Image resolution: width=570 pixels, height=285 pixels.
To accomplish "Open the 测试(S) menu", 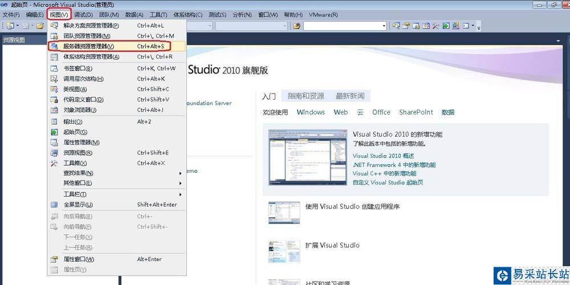I will [217, 15].
